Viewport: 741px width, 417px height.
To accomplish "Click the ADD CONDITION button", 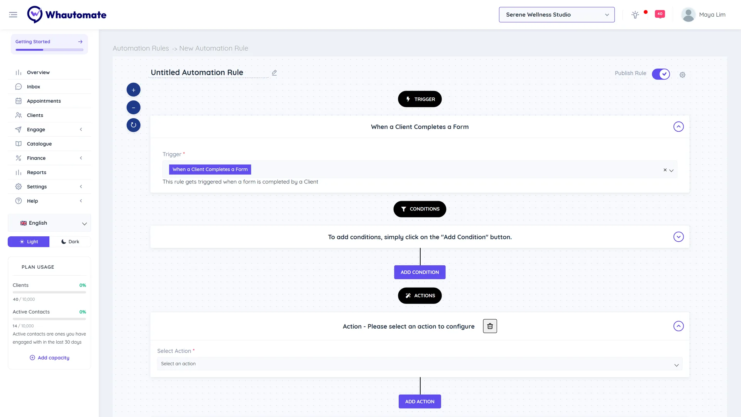I will (x=420, y=272).
